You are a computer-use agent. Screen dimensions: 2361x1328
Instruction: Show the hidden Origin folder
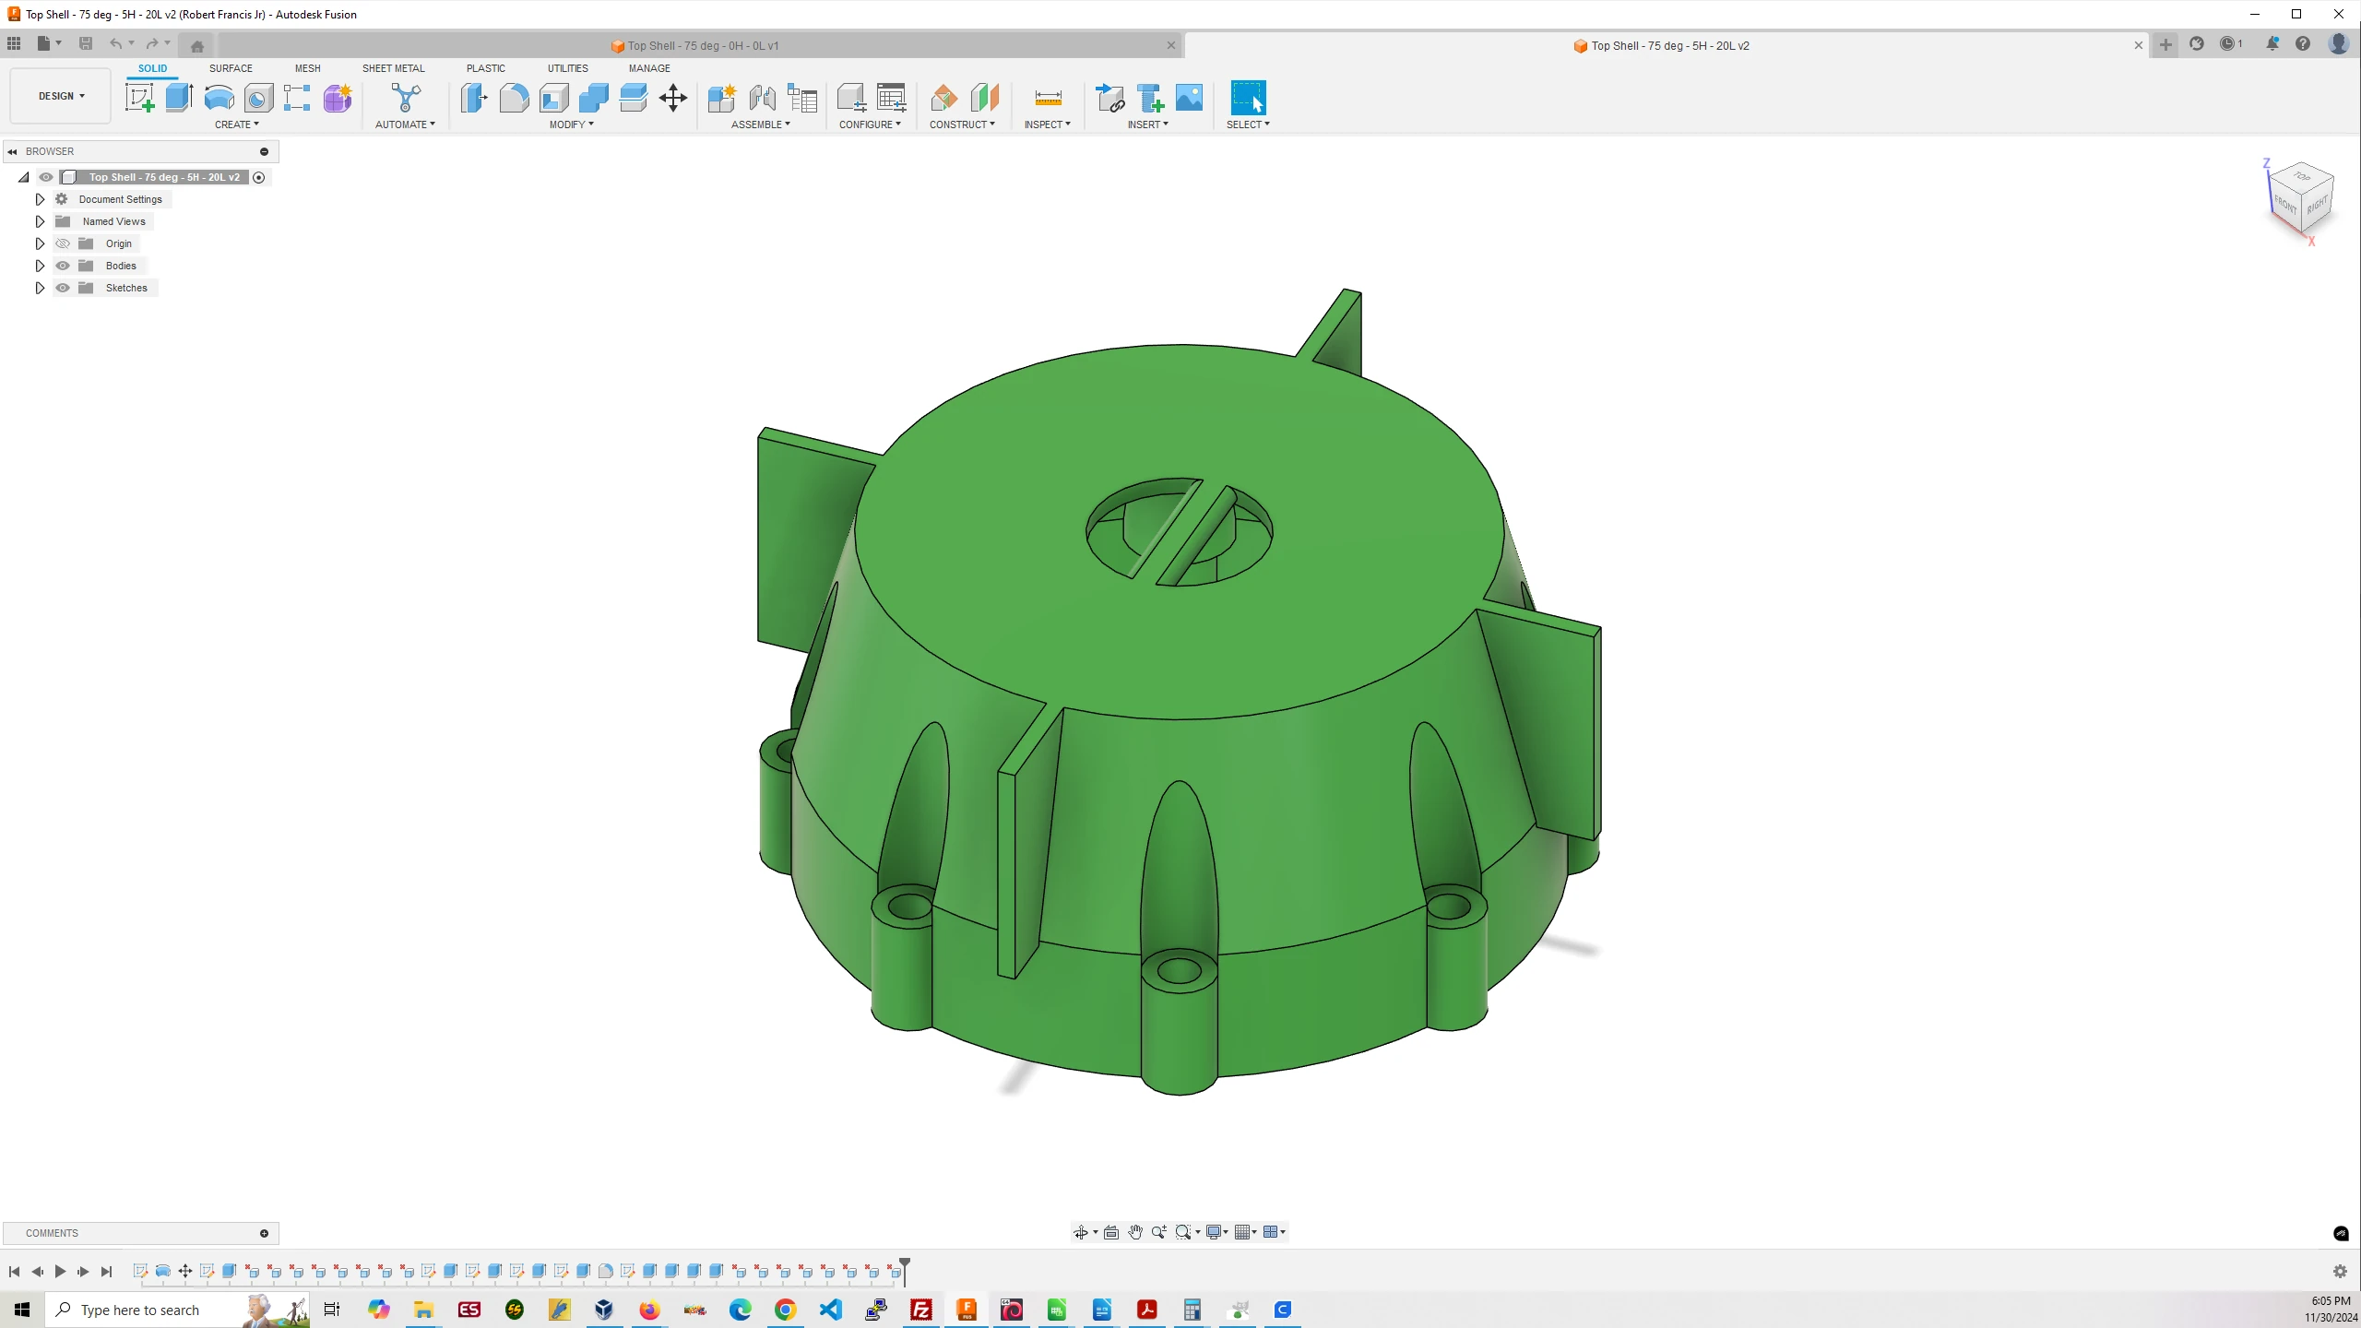[63, 243]
